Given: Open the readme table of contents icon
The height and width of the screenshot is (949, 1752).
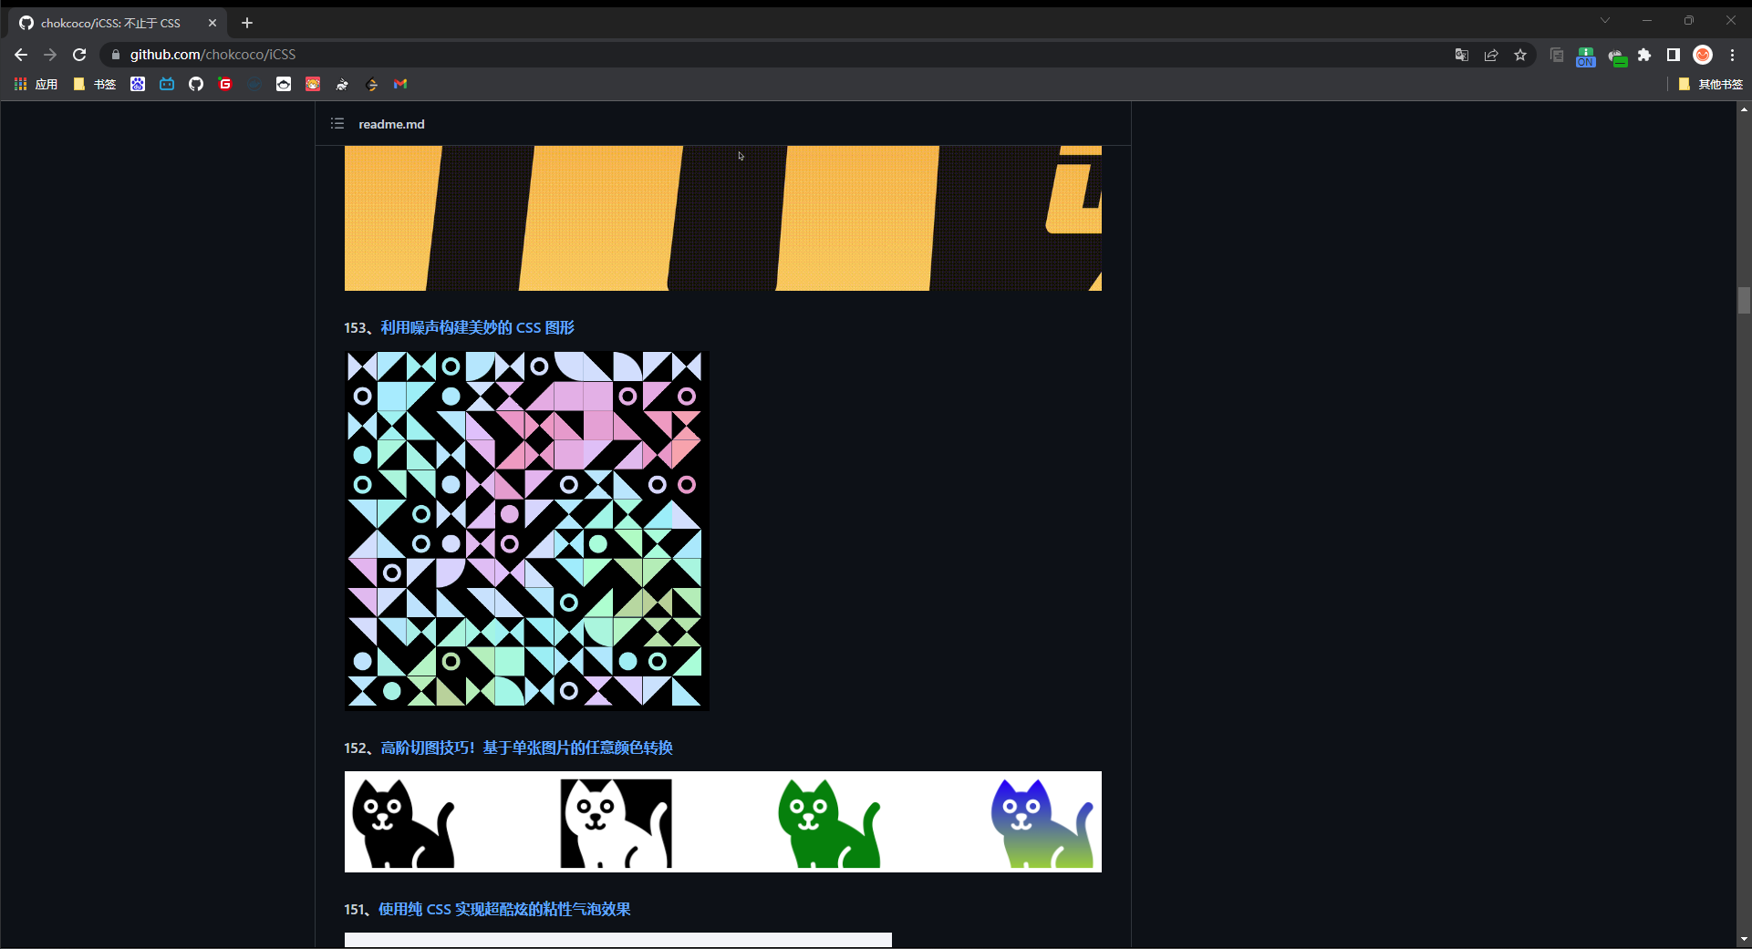Looking at the screenshot, I should [x=337, y=124].
